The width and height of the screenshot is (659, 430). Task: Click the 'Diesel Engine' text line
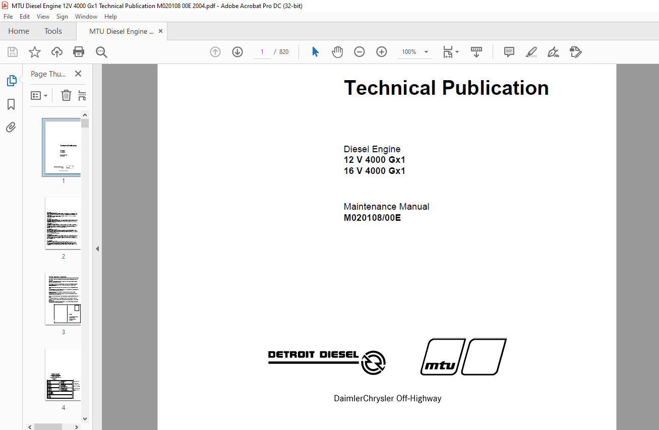point(372,149)
